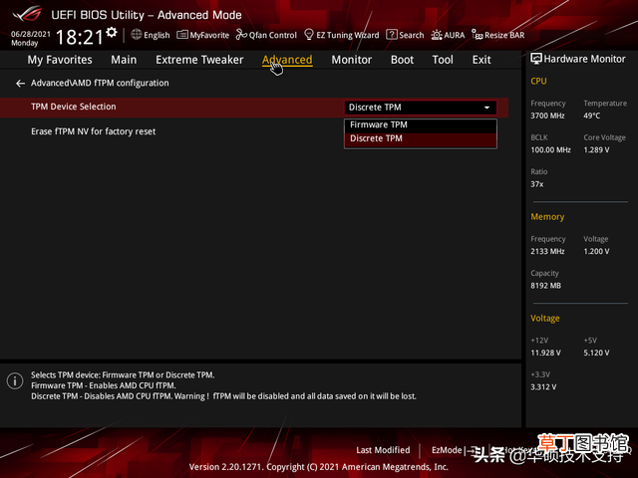Click the 06/28/2021 date text

pyautogui.click(x=31, y=34)
